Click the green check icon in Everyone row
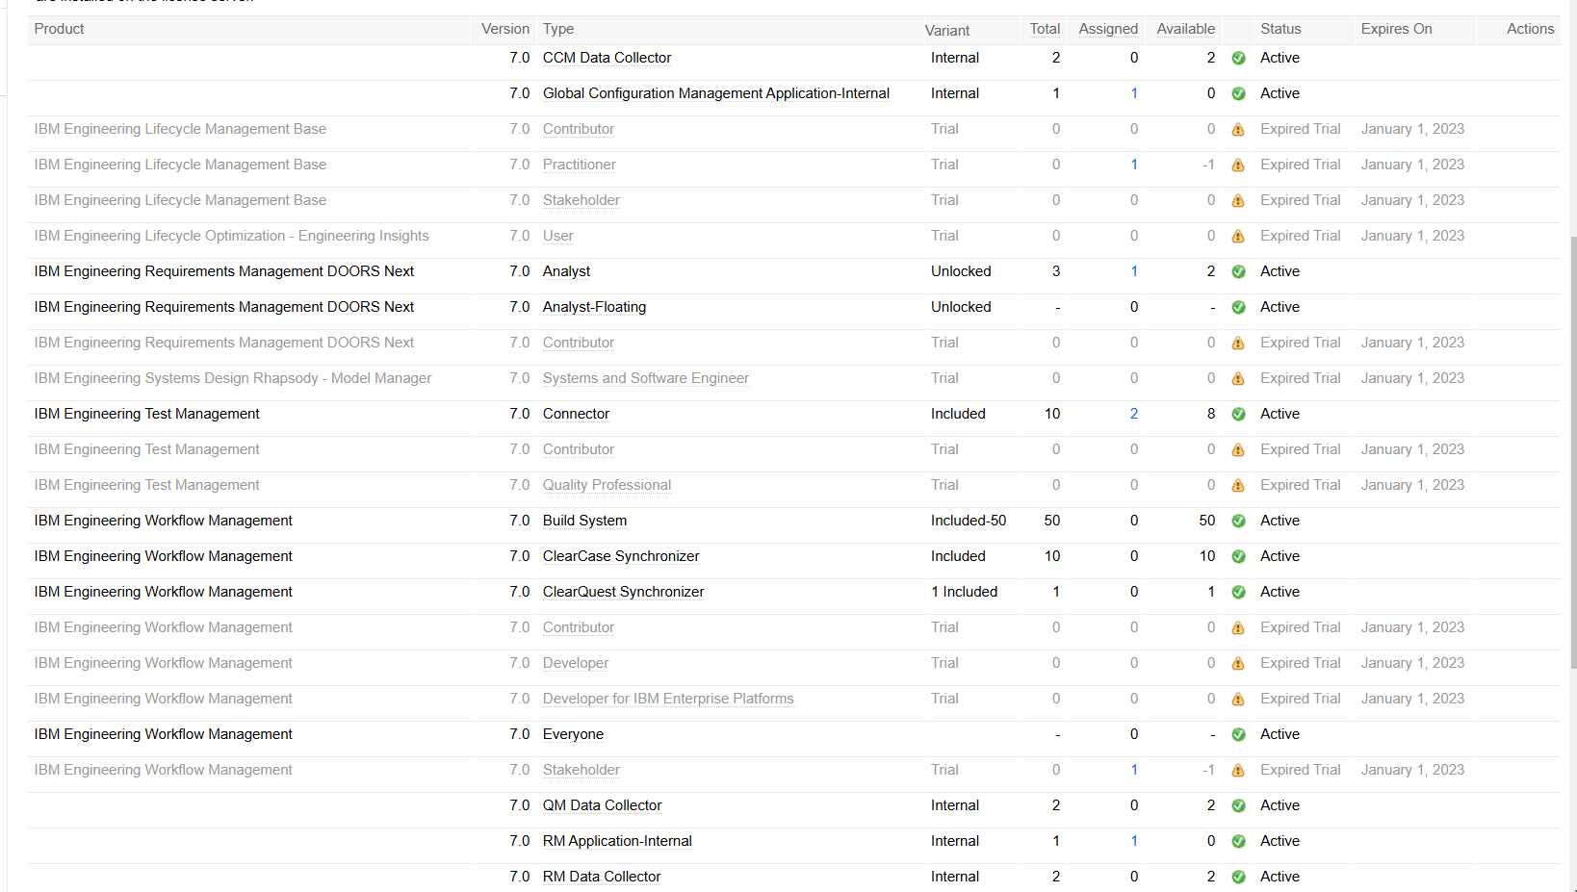The width and height of the screenshot is (1577, 892). click(1239, 735)
